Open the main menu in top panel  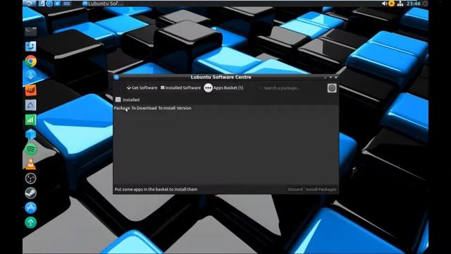point(30,4)
